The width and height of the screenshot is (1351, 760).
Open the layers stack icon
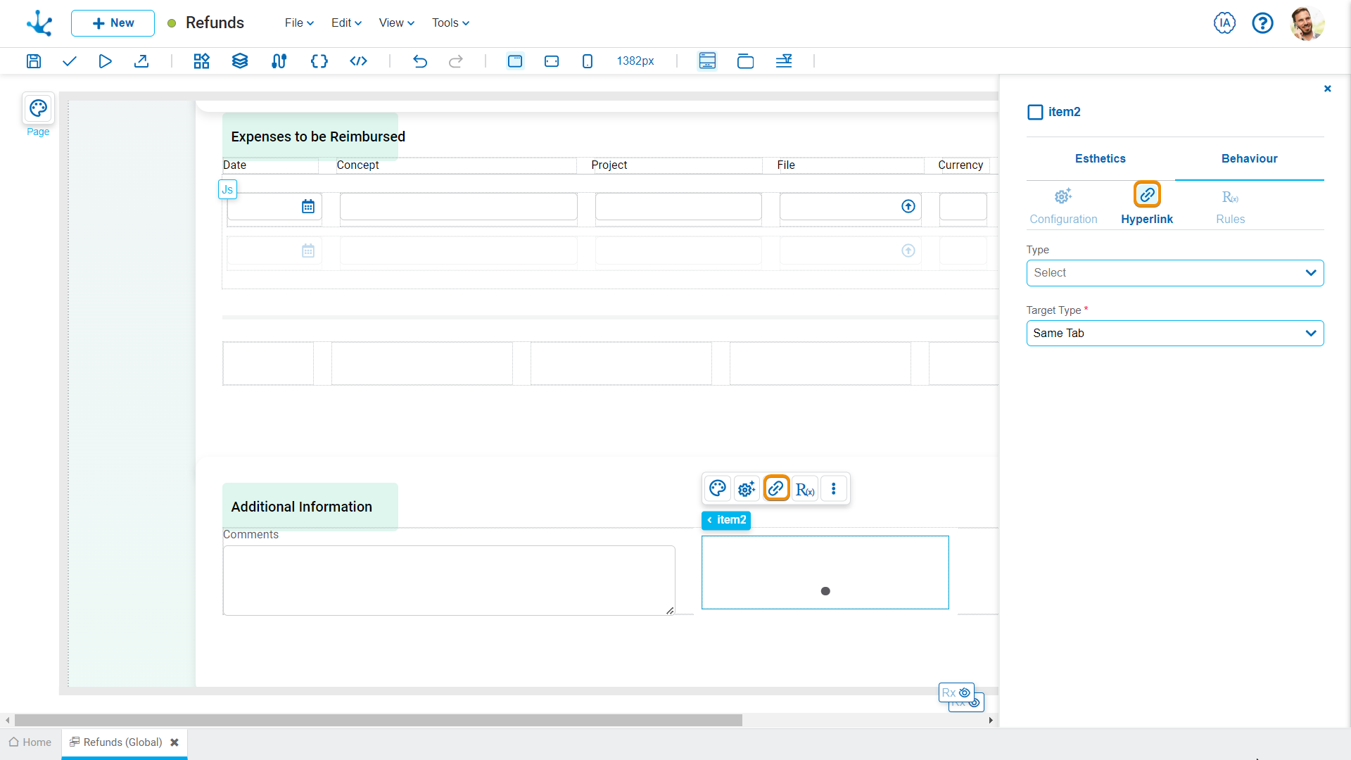pyautogui.click(x=240, y=61)
